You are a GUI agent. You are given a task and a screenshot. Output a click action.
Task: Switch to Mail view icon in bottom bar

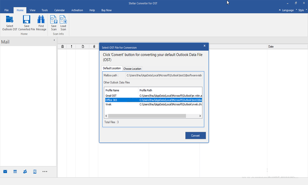coord(5,171)
